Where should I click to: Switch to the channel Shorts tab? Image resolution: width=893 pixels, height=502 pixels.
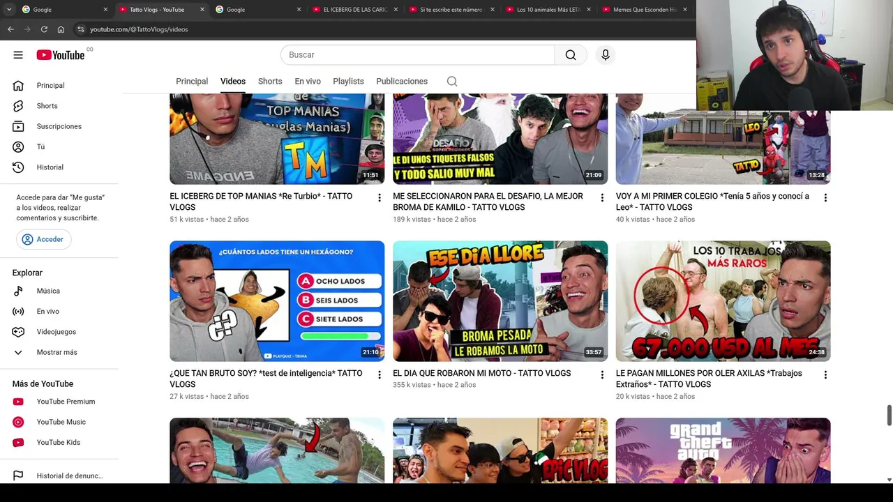(270, 82)
